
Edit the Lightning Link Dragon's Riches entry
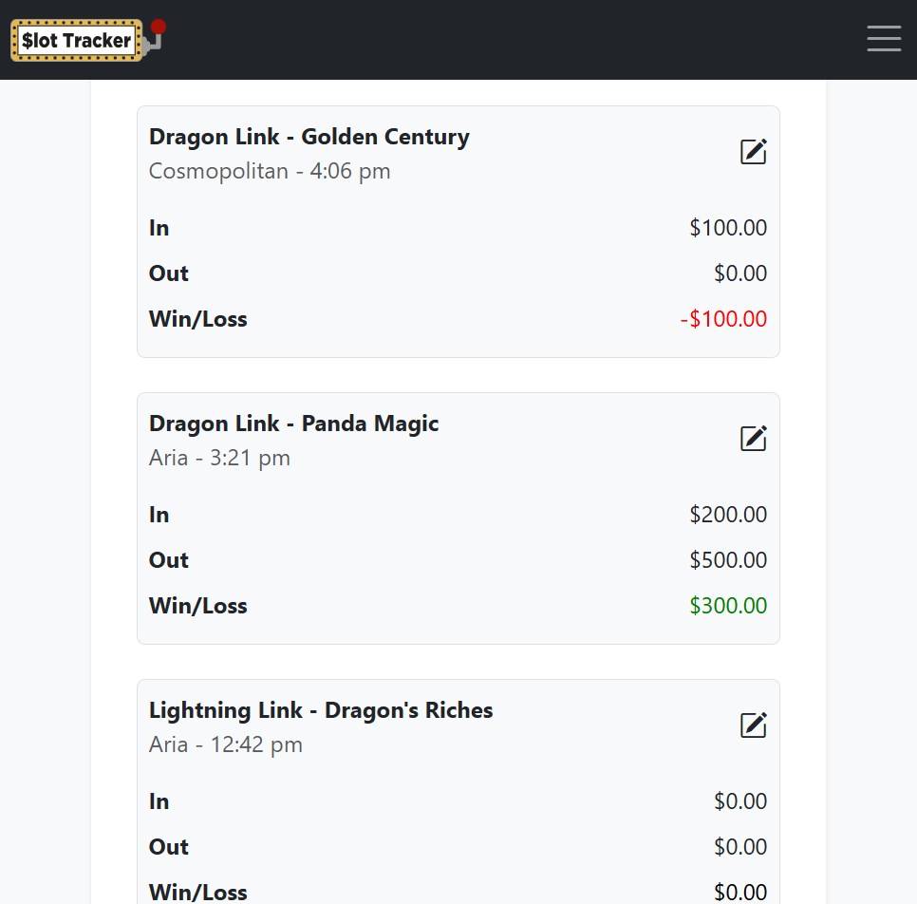click(x=754, y=725)
